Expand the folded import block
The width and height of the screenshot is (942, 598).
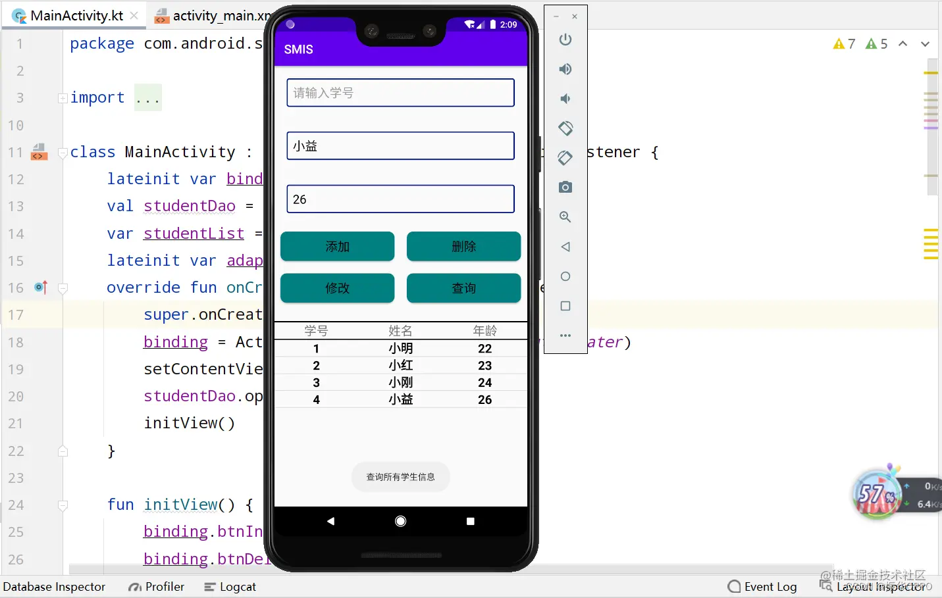63,98
